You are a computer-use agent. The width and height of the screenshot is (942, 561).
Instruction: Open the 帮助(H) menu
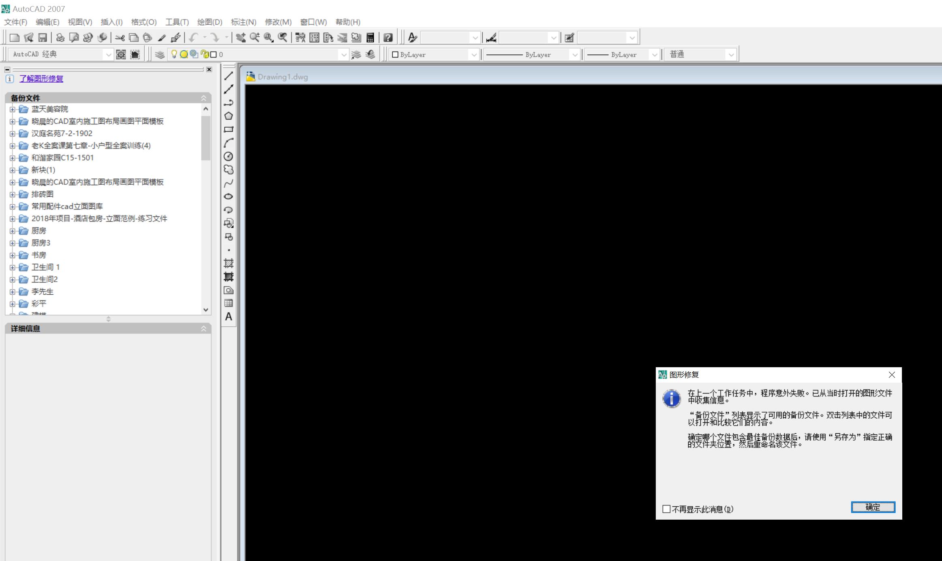(x=348, y=22)
